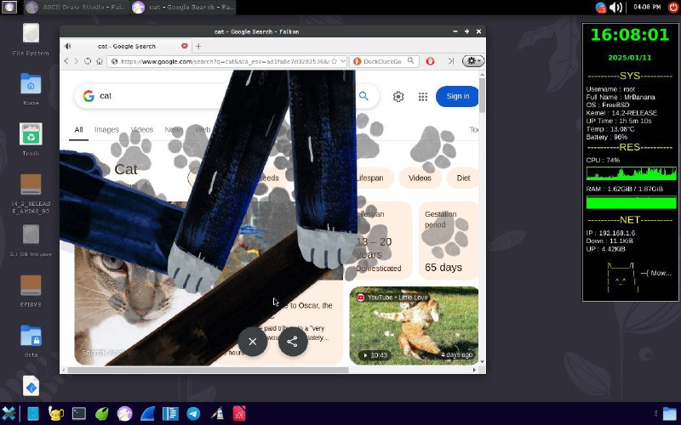Open the DuckDuckGo search engine selector

[x=357, y=61]
